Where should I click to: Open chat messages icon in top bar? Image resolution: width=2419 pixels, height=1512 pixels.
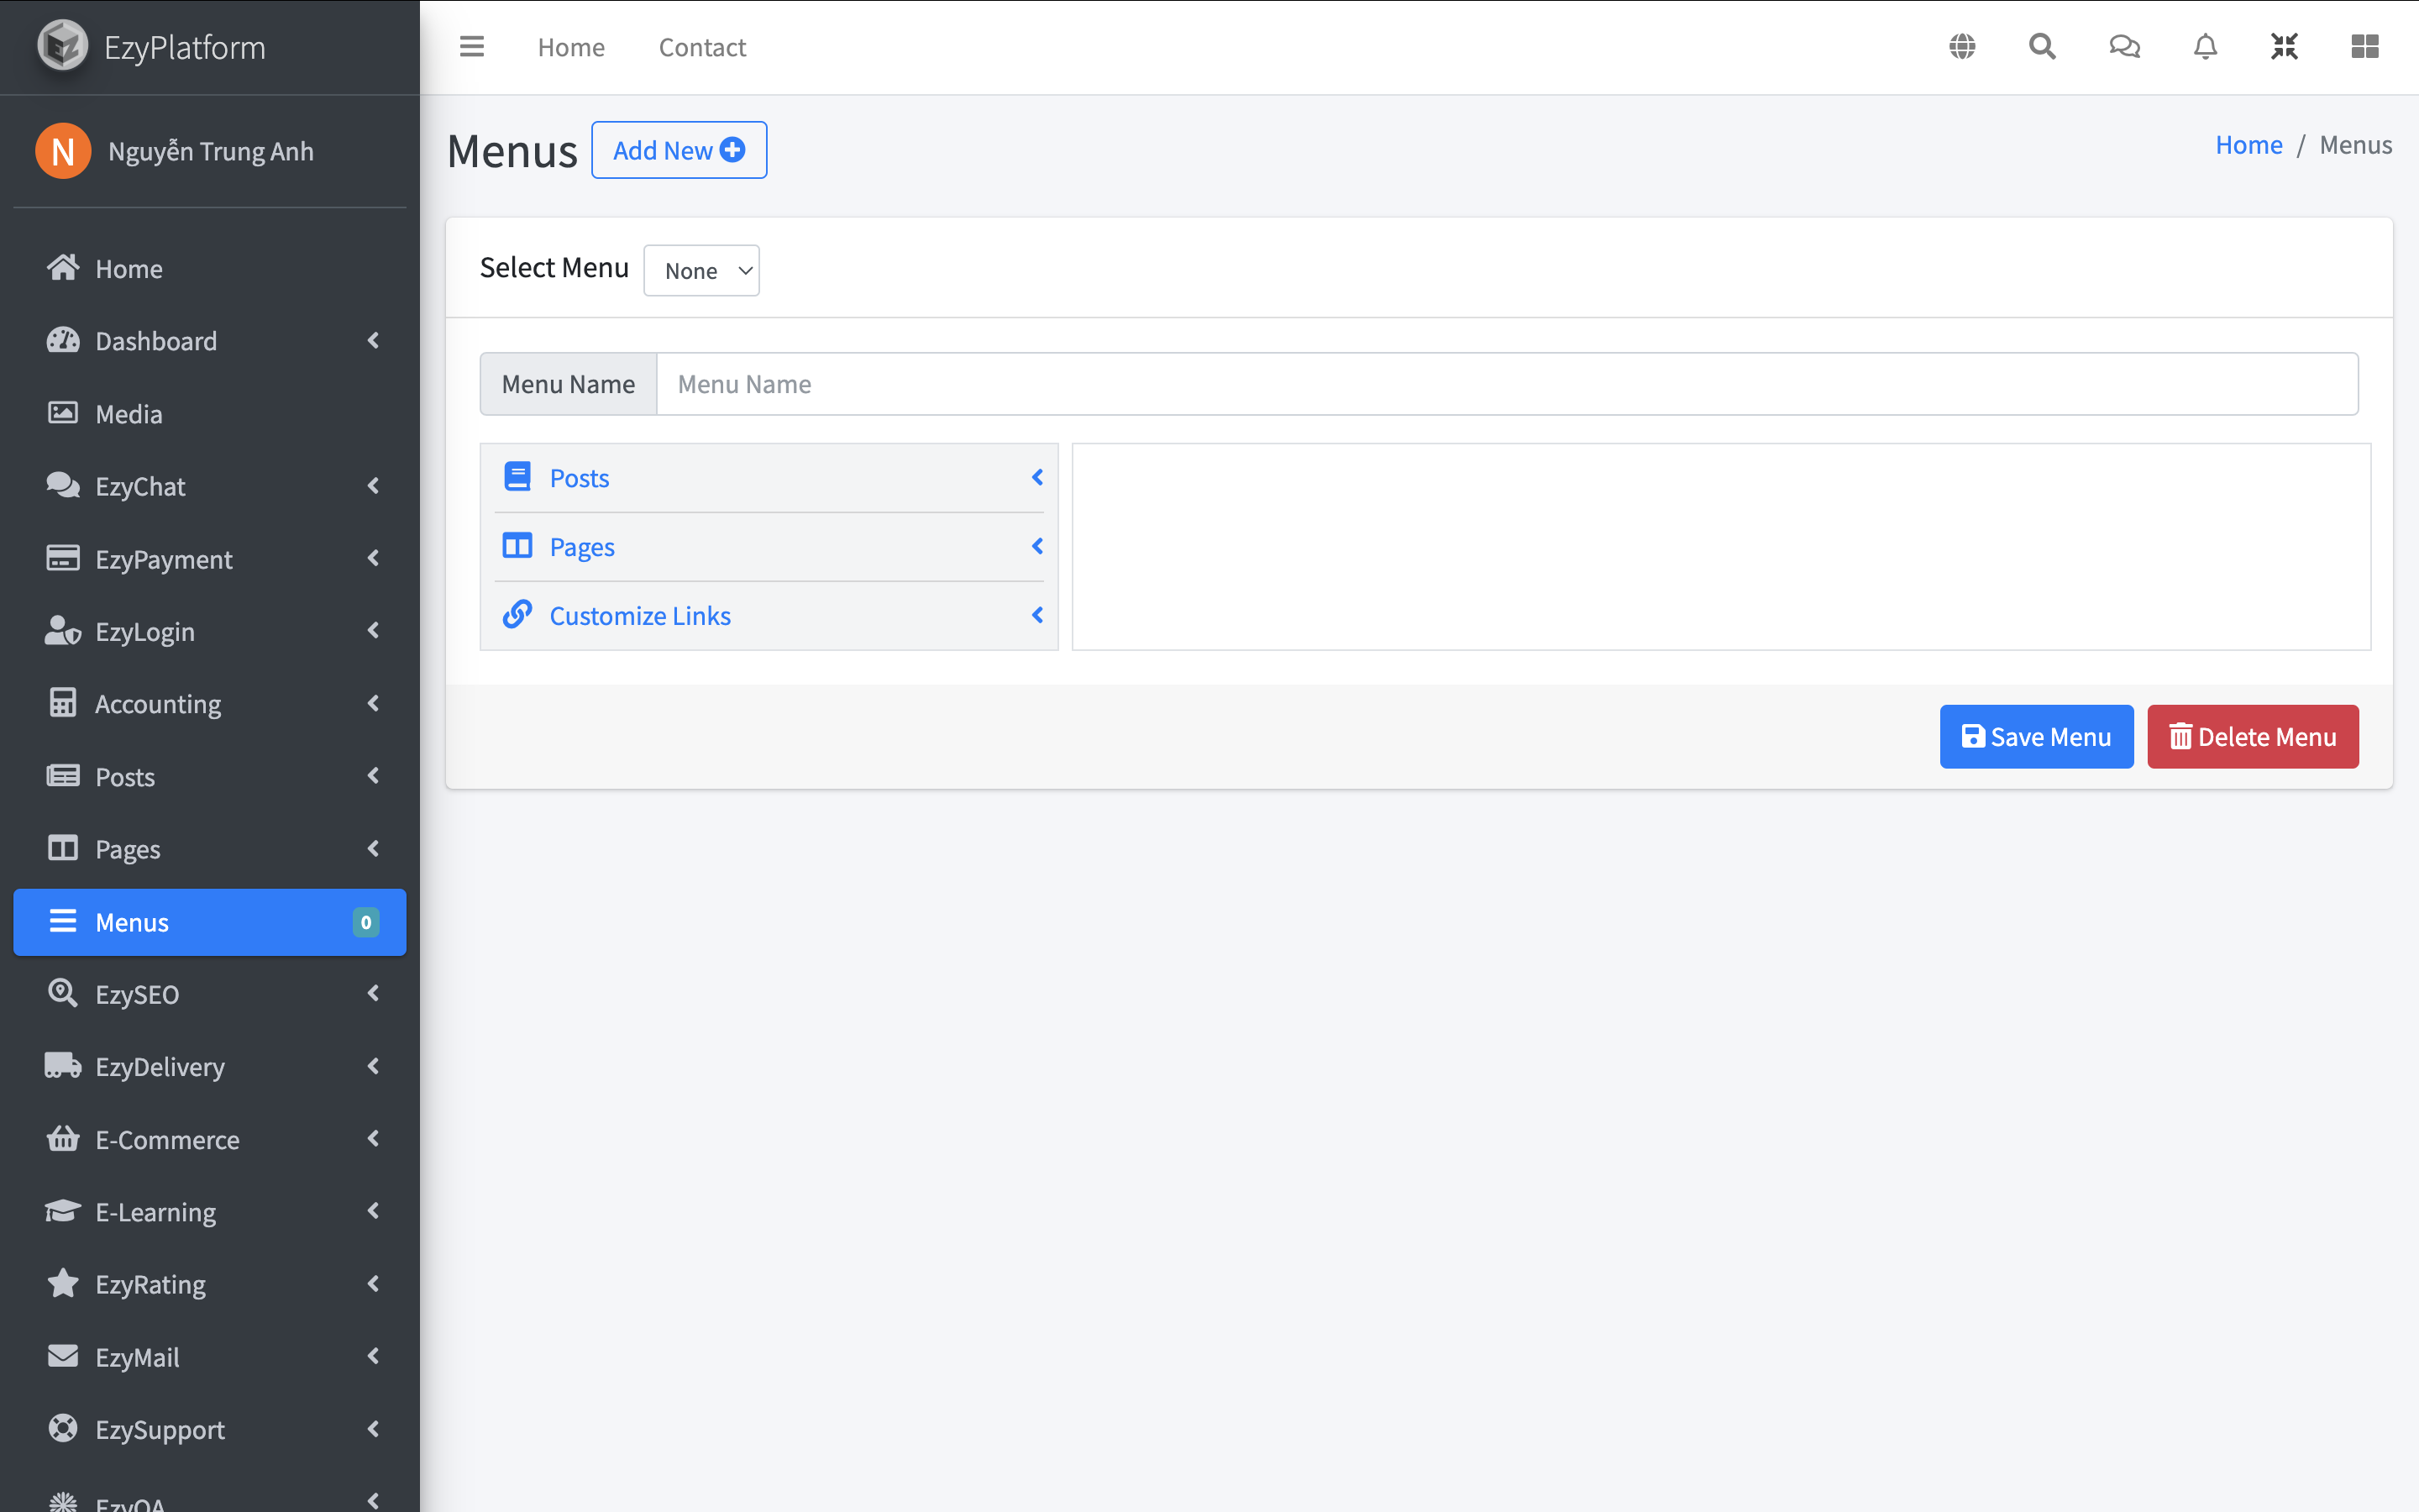click(x=2124, y=46)
